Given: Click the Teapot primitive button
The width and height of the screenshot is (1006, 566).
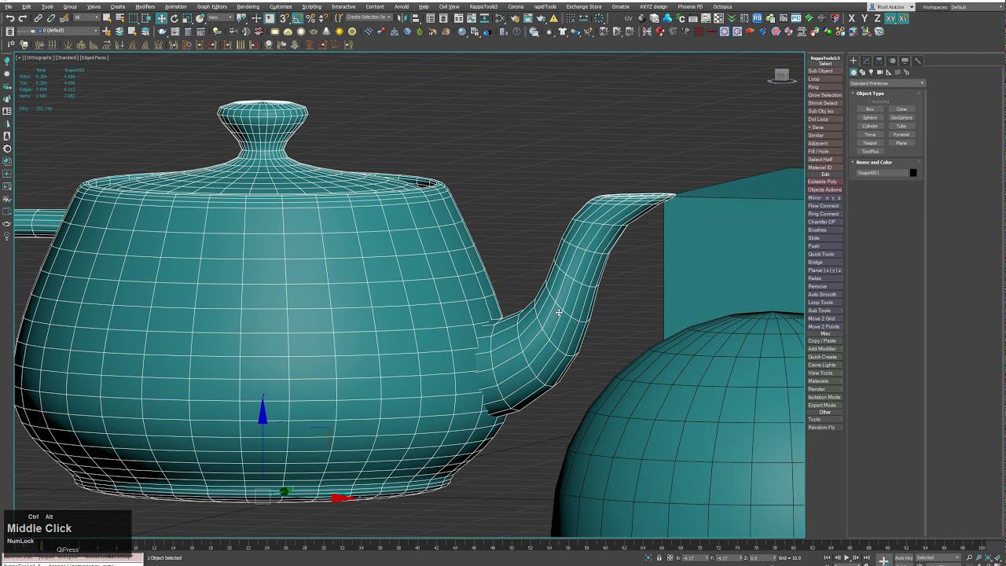Looking at the screenshot, I should click(x=870, y=143).
